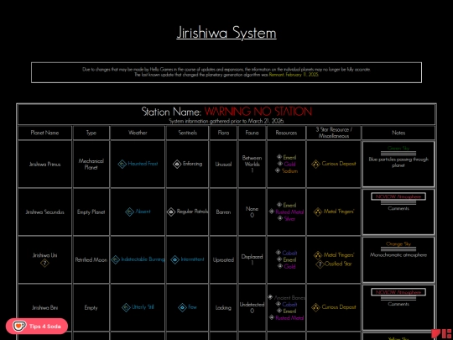The width and height of the screenshot is (453, 340).
Task: Click the Ossified Star question mark icon
Action: 320,264
